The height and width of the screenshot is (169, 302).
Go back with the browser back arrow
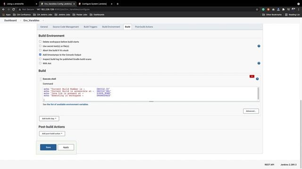coord(3,9)
